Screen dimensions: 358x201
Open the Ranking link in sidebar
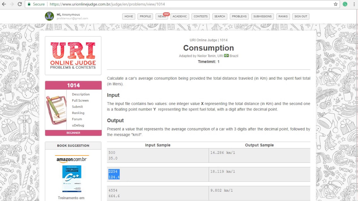78,113
